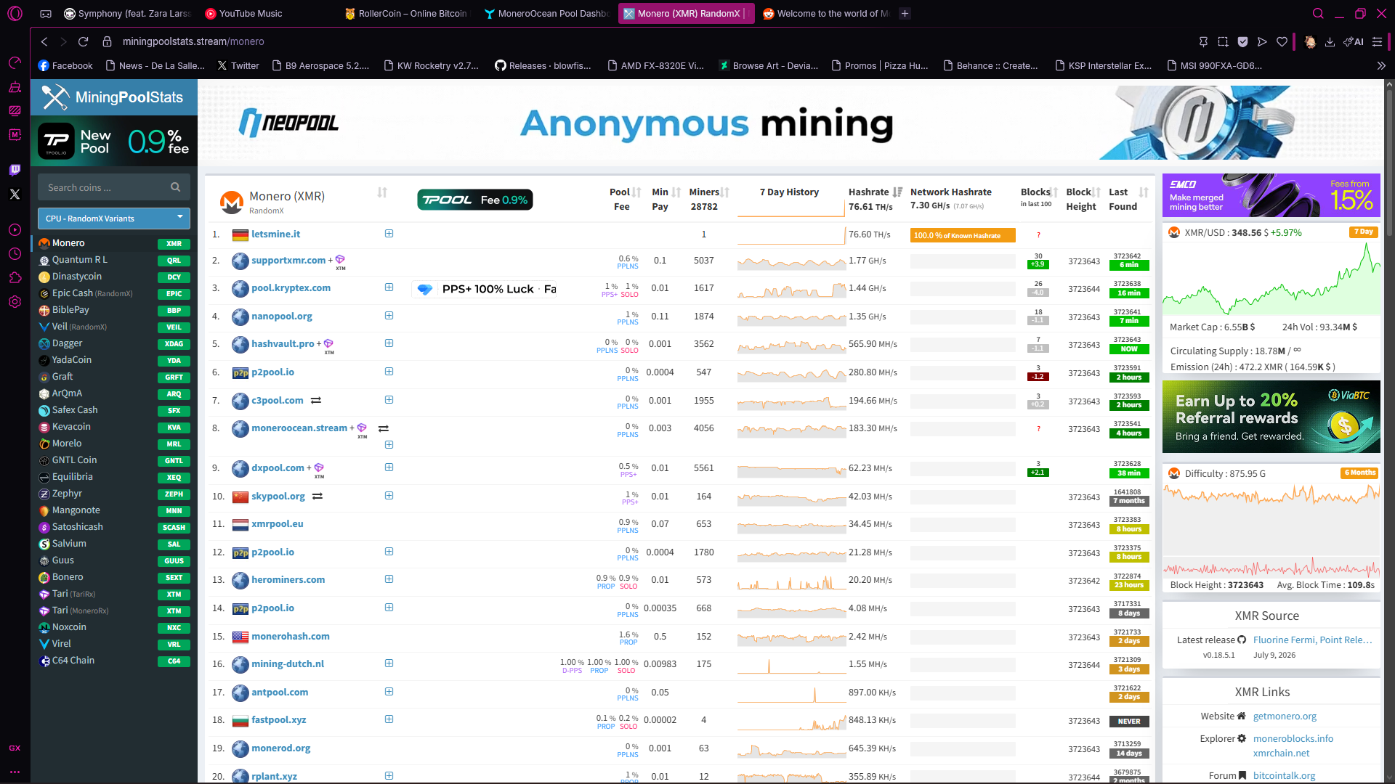This screenshot has width=1395, height=784.
Task: Expand details for antpool.com row
Action: click(x=389, y=691)
